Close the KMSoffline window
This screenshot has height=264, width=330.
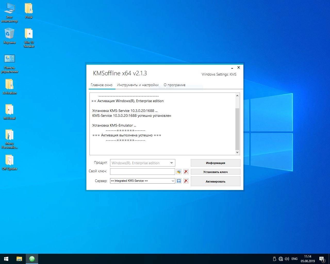click(x=238, y=68)
